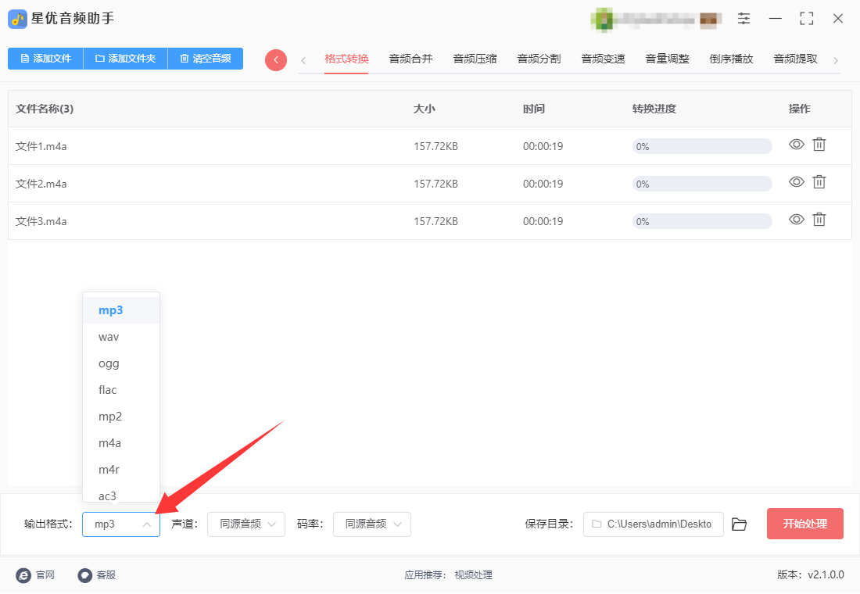This screenshot has width=860, height=594.
Task: Click the 大小 column header
Action: [425, 109]
